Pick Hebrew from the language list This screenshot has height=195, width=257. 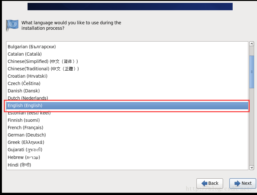click(127, 157)
